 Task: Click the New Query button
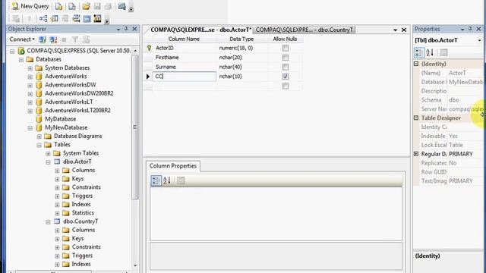click(x=30, y=6)
